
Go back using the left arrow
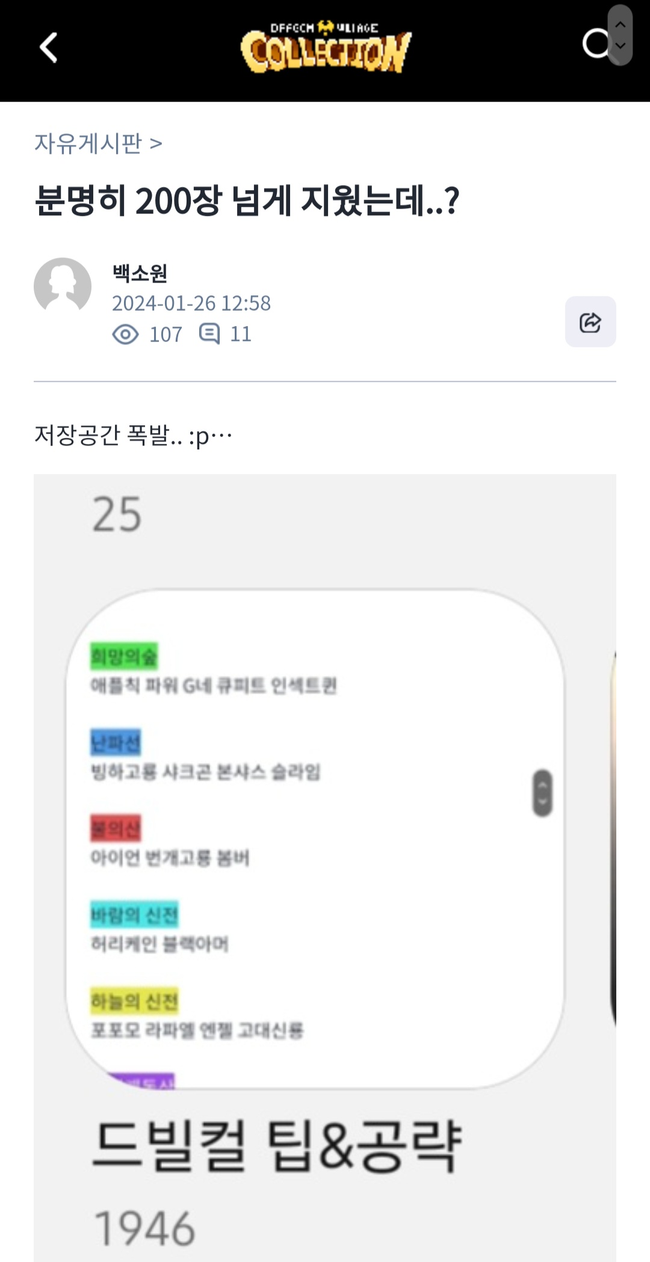coord(49,48)
